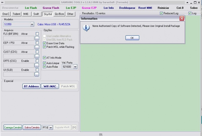Choose Gravar E2P in the toolbar

click(89, 8)
